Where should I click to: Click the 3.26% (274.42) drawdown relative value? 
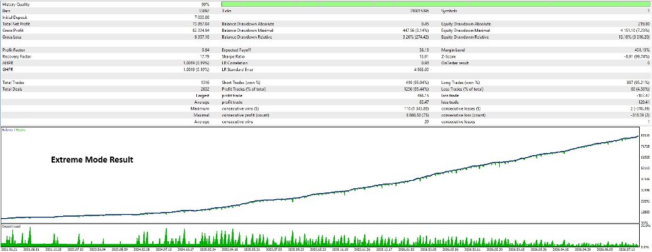click(416, 37)
